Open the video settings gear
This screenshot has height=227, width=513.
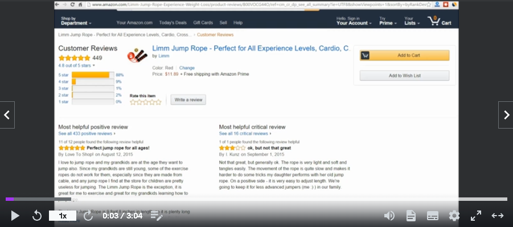coord(454,216)
